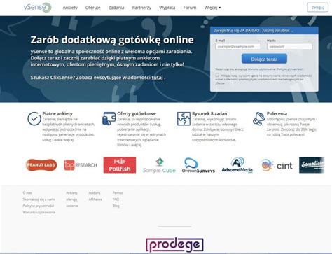Open the Addons footer link
The height and width of the screenshot is (254, 332).
coord(95,192)
